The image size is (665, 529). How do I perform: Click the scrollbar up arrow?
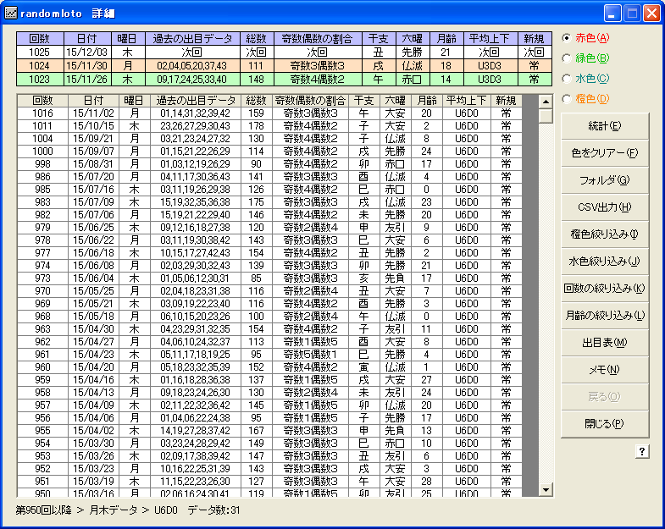point(546,102)
